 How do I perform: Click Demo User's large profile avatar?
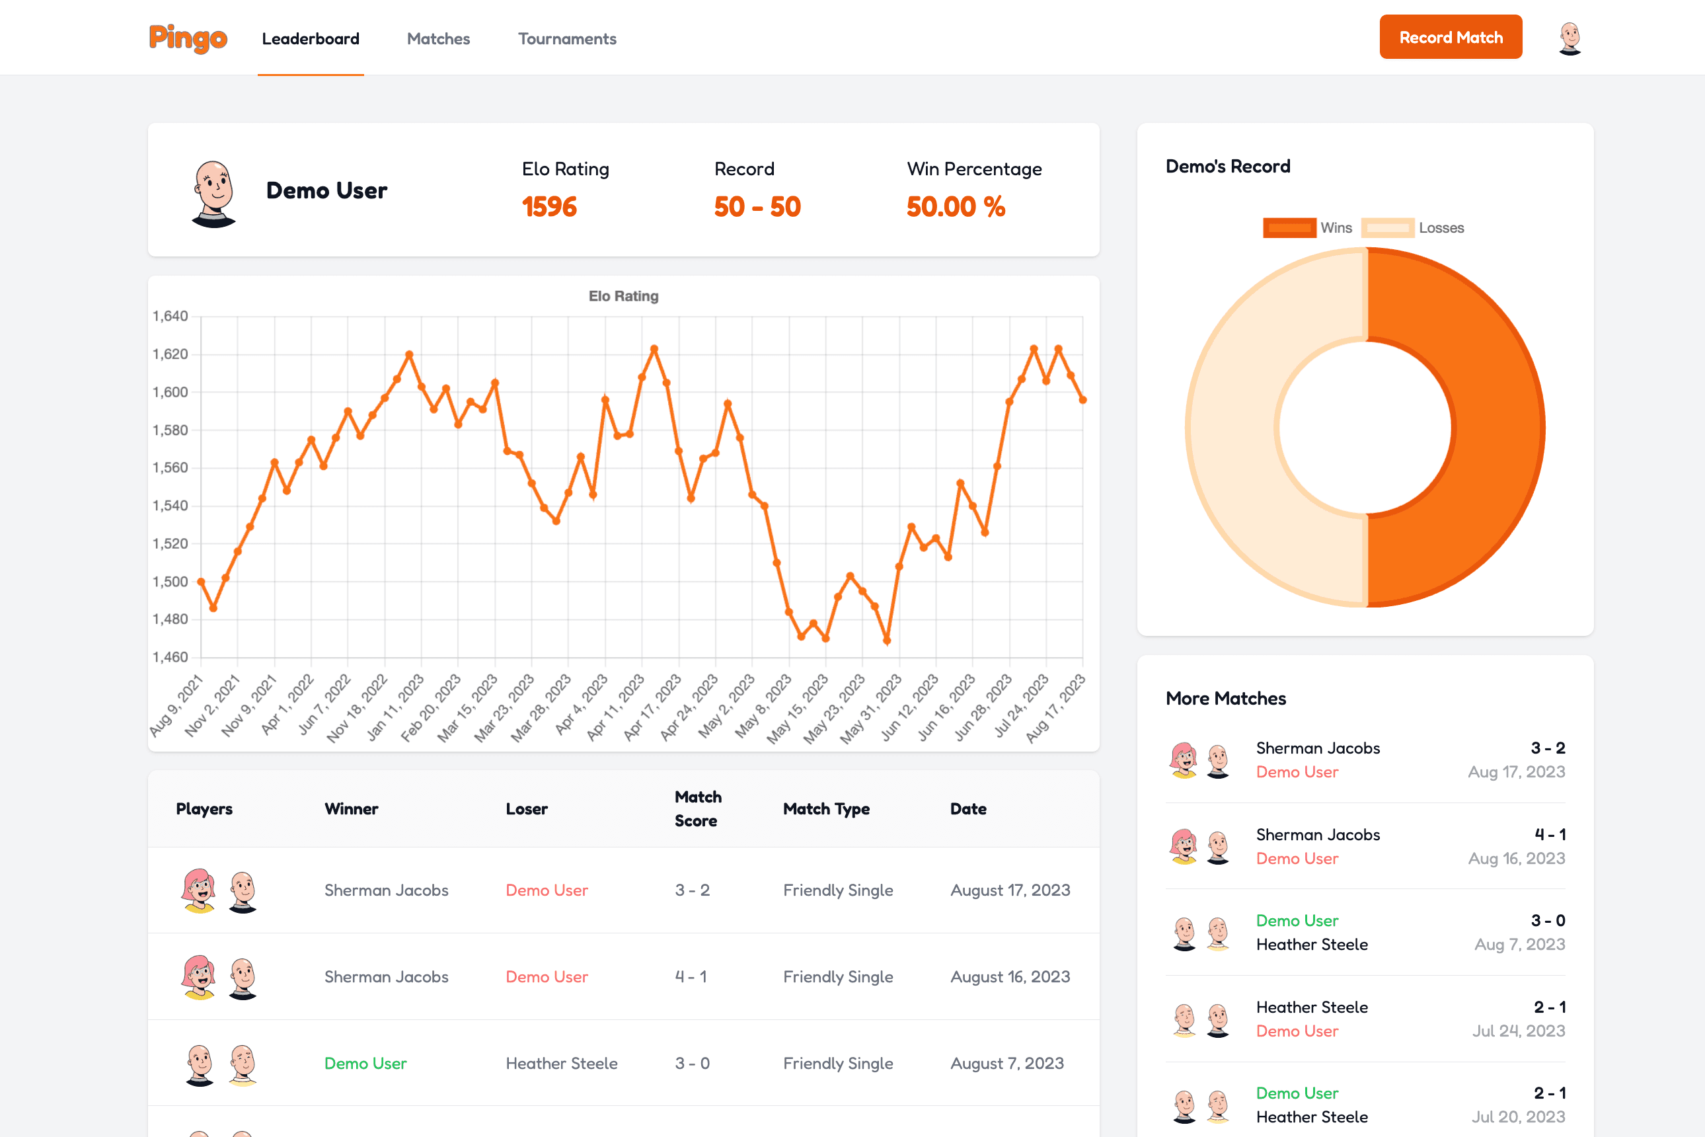coord(214,194)
